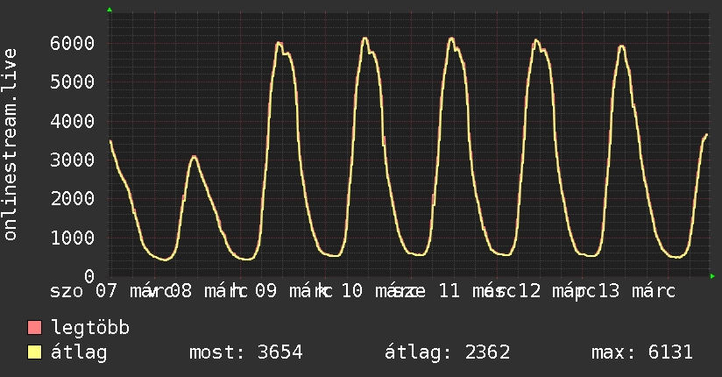Click the 3000 y-axis label

pos(73,160)
